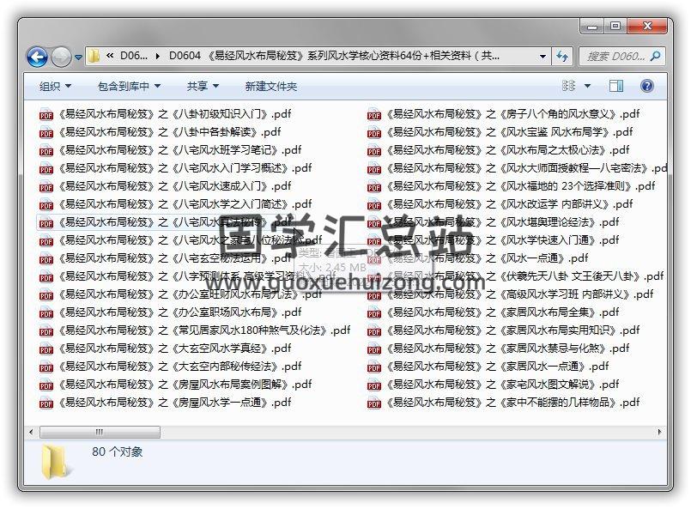691x509 pixels.
Task: Select PDF icon of 八宅风水入门学习概述
Action: tap(45, 169)
